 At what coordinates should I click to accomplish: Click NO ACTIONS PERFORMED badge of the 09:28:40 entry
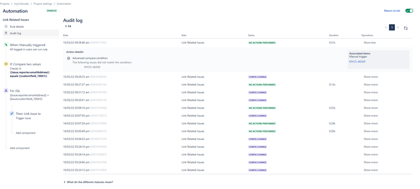262,43
